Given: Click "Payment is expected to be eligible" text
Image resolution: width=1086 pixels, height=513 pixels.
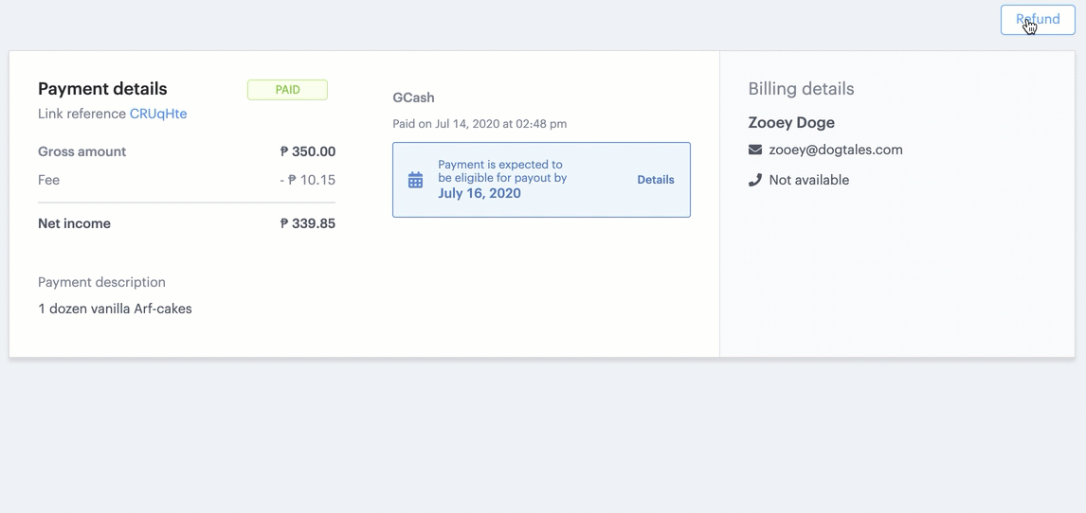Looking at the screenshot, I should tap(502, 171).
